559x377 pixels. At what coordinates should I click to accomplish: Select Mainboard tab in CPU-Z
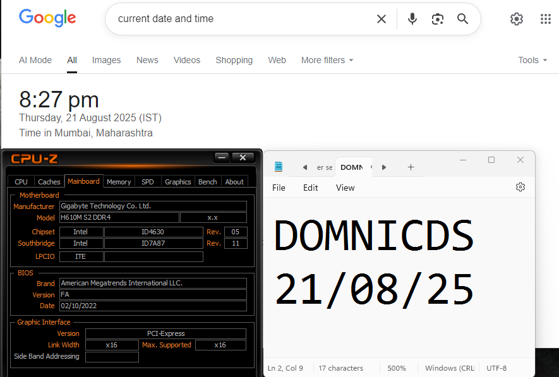click(x=84, y=181)
